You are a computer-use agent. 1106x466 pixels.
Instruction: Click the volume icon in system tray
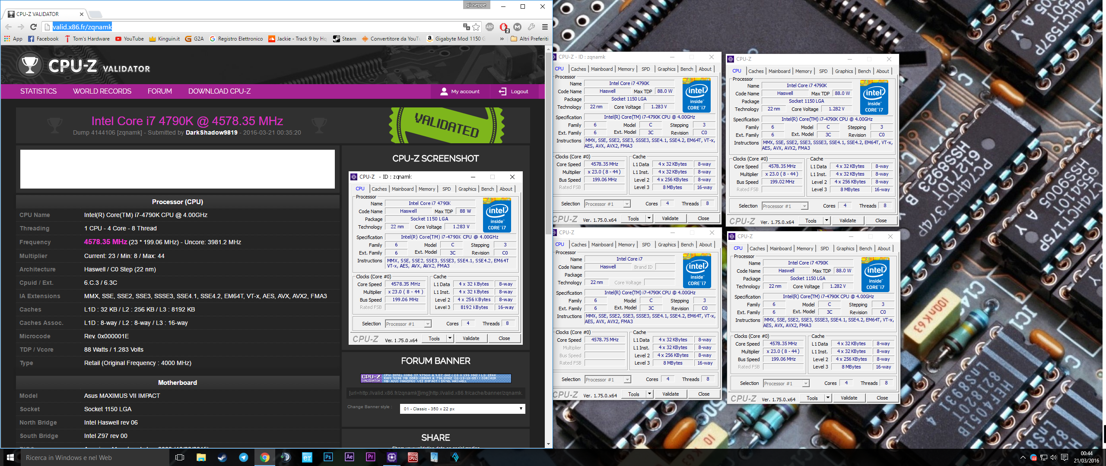[x=1053, y=457]
